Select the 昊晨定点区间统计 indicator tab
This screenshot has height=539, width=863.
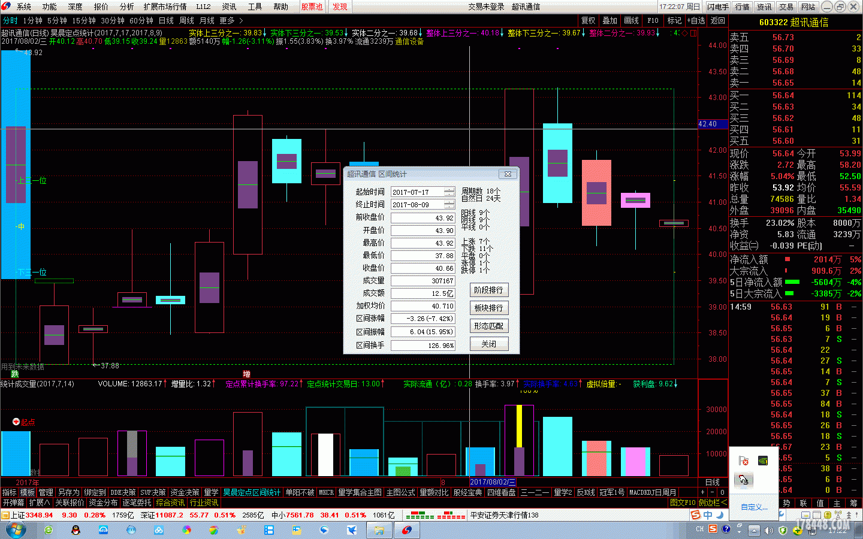(x=252, y=492)
